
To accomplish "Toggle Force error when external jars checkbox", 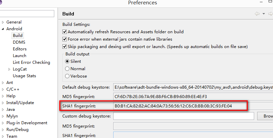I will coord(65,39).
